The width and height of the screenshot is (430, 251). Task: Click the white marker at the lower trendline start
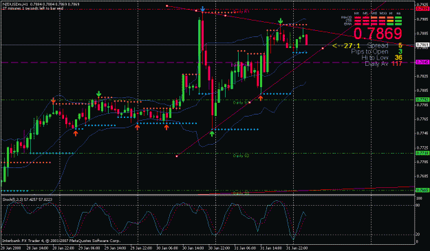(177, 156)
